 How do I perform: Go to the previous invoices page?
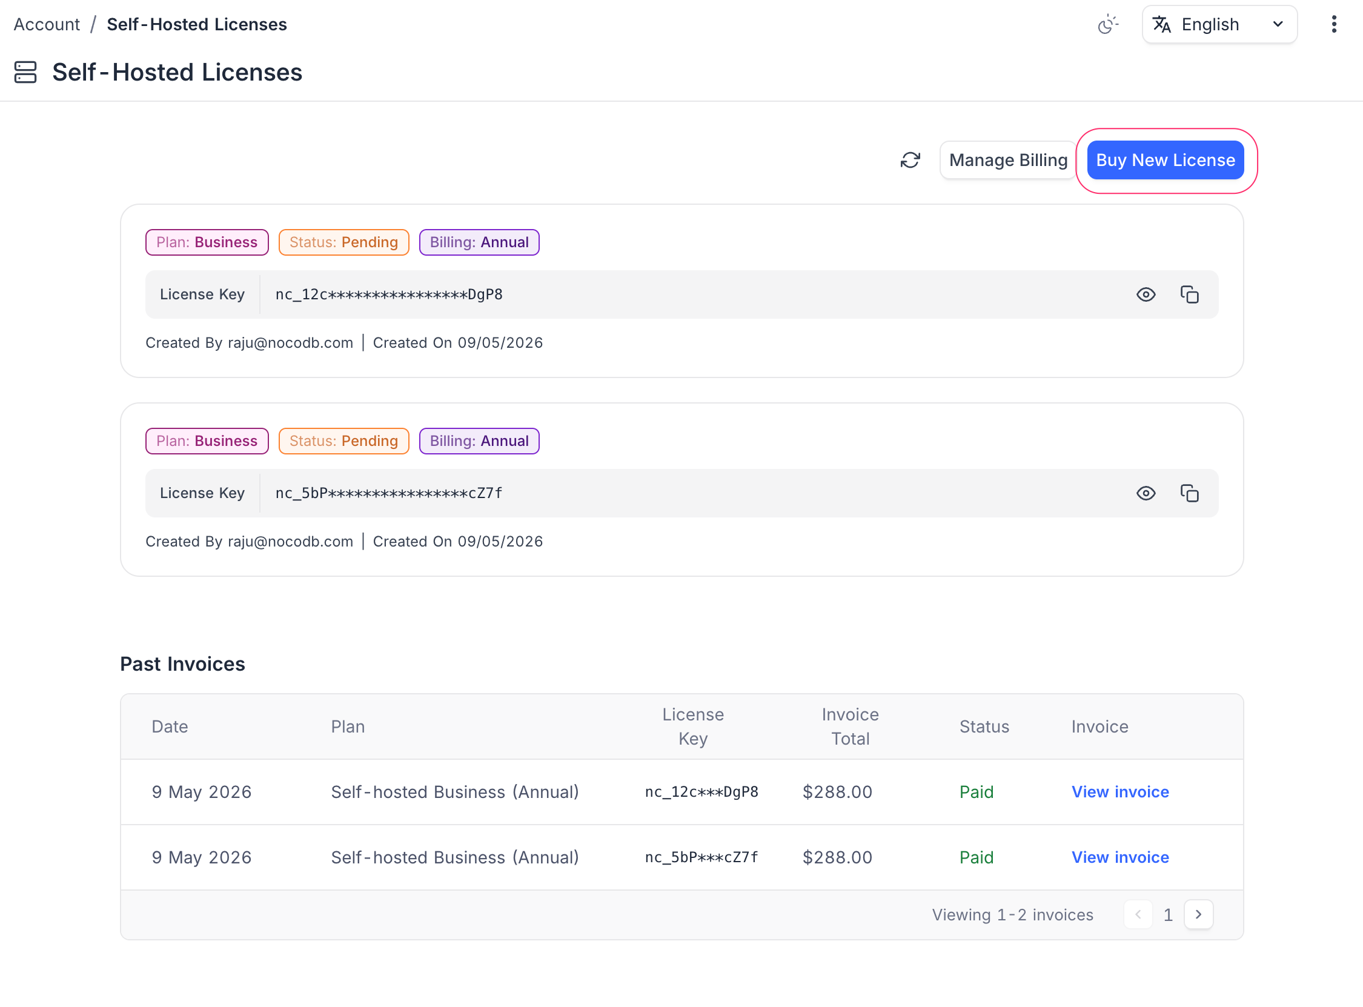[x=1138, y=914]
